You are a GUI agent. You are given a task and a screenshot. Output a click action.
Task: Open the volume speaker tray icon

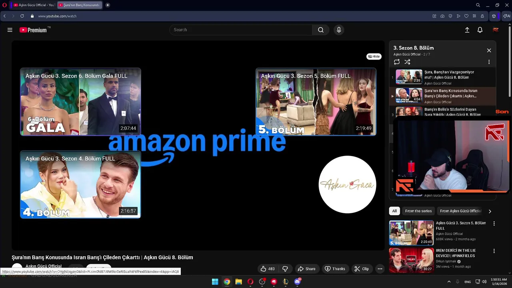pos(484,282)
